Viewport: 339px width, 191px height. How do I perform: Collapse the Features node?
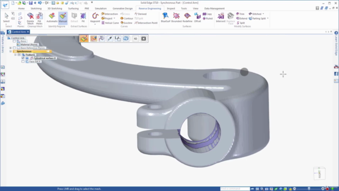15,55
